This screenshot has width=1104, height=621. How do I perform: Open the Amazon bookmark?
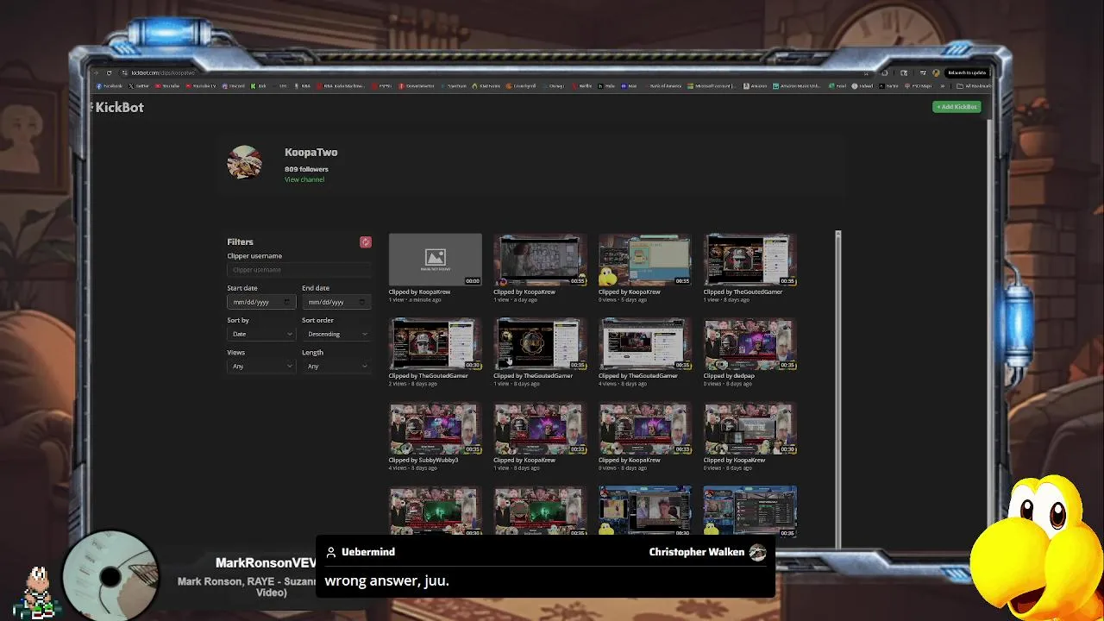pos(755,86)
